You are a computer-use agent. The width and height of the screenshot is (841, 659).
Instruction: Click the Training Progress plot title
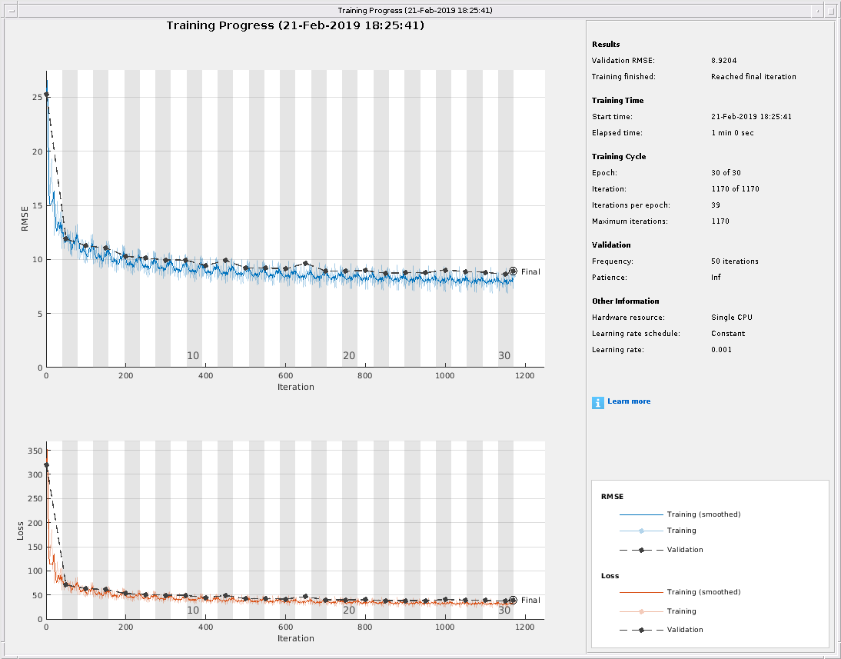point(295,25)
